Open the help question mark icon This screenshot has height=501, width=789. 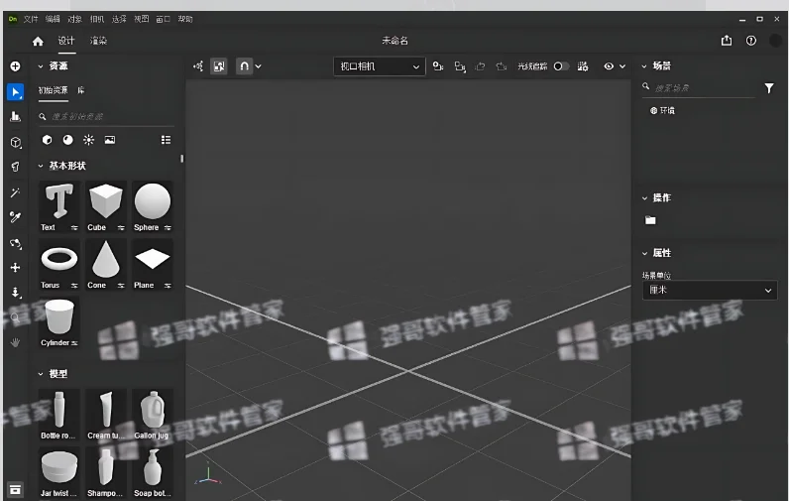tap(750, 41)
